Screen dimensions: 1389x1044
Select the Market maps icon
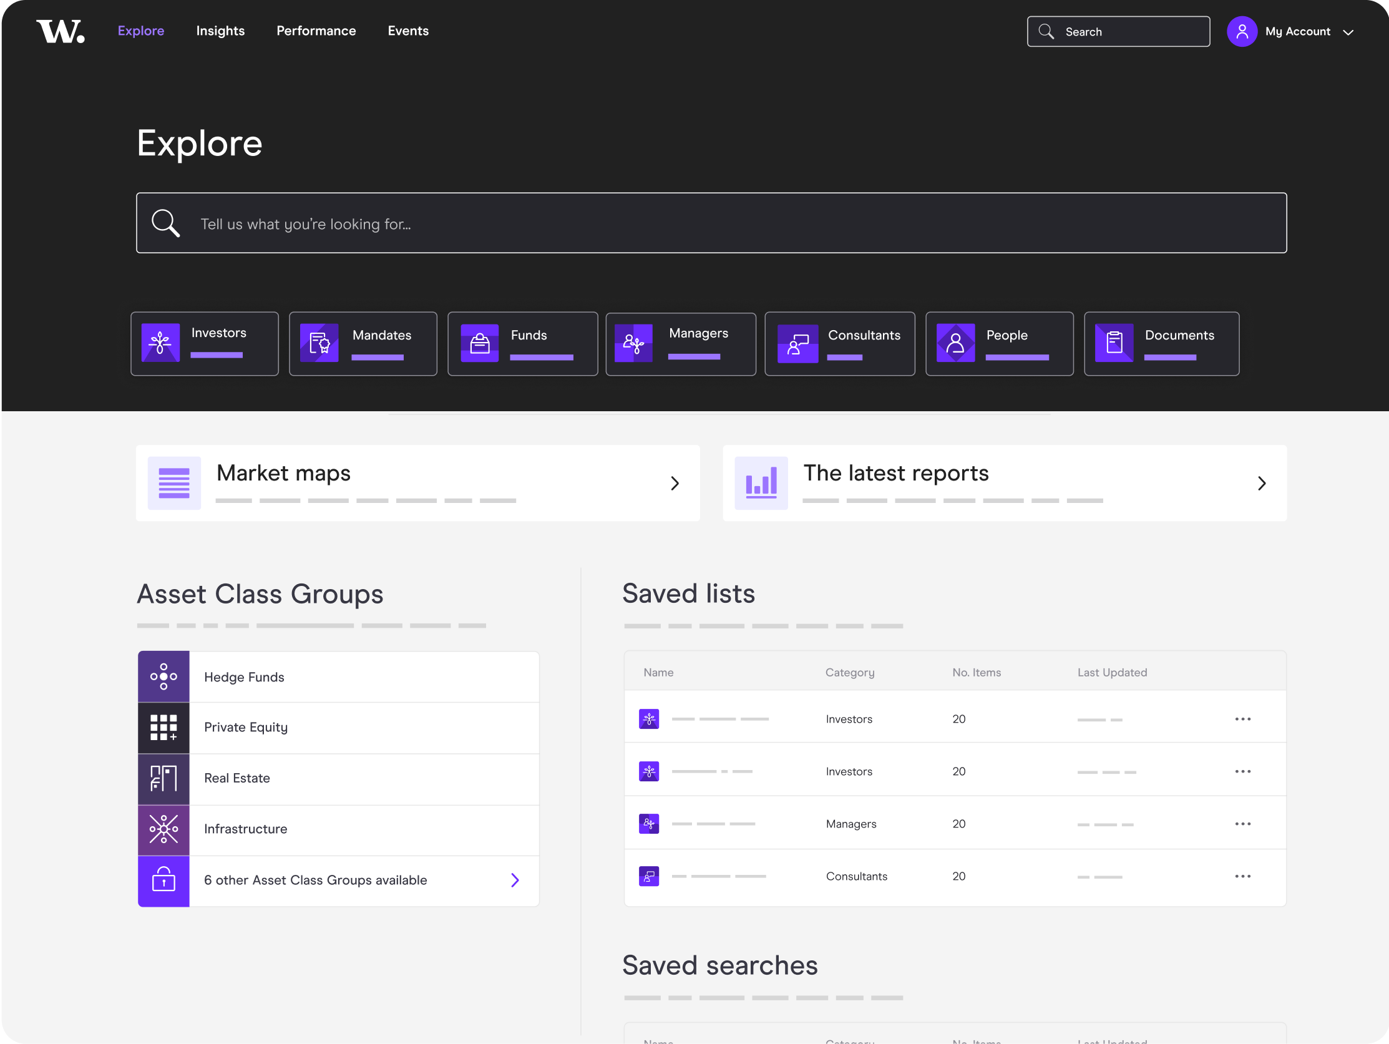tap(174, 483)
